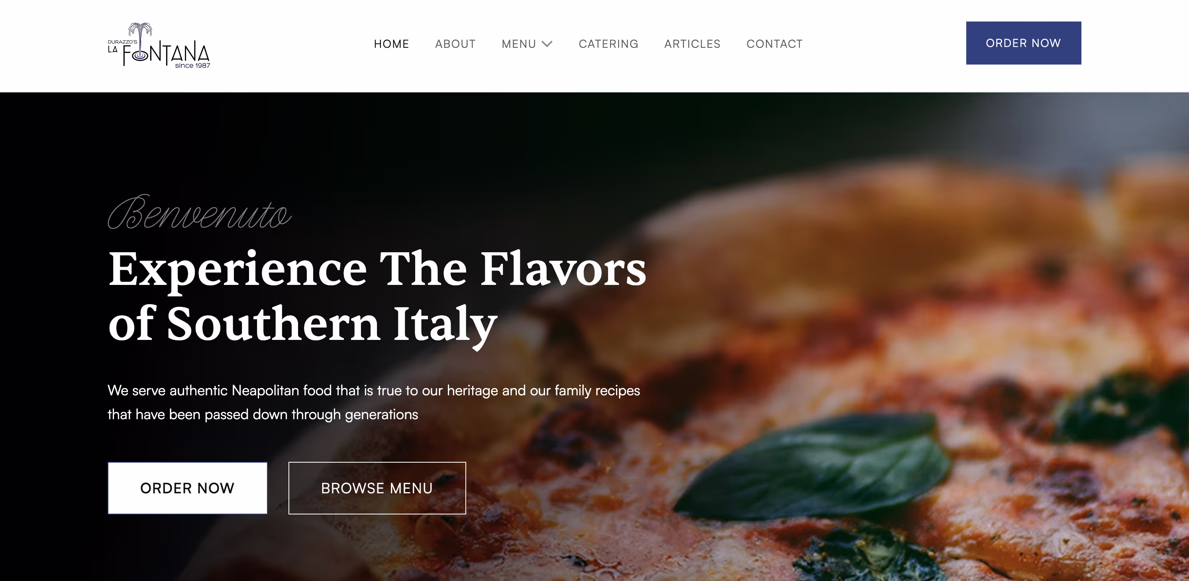Open the ARTICLES nav link

pos(693,44)
